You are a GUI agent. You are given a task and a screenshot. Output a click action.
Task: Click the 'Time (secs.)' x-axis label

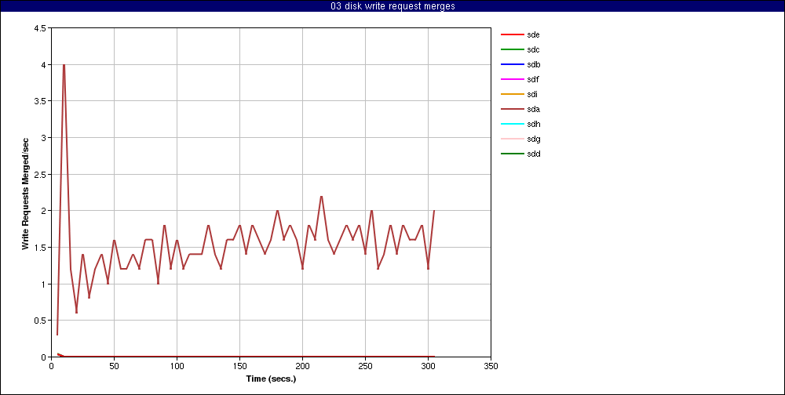(271, 379)
